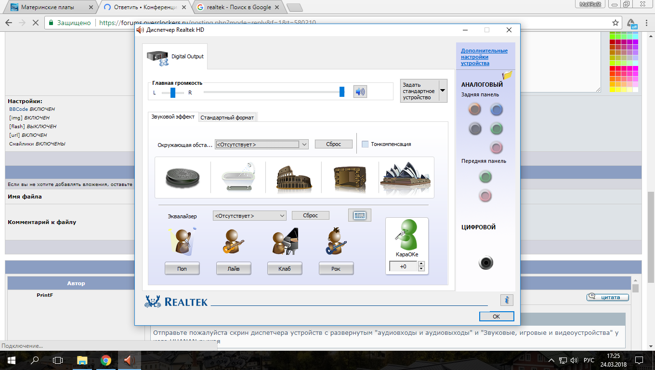Screen dimensions: 655x370
Task: Stop page loading in Chrome
Action: click(x=37, y=23)
